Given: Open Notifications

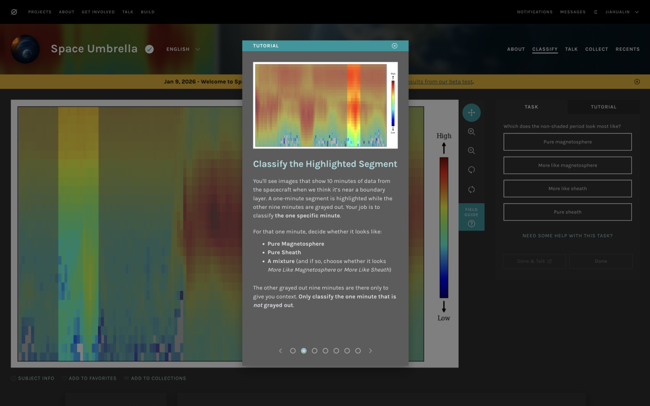Looking at the screenshot, I should (535, 12).
